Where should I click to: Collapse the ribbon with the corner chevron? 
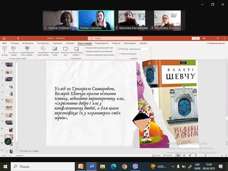tap(226, 59)
